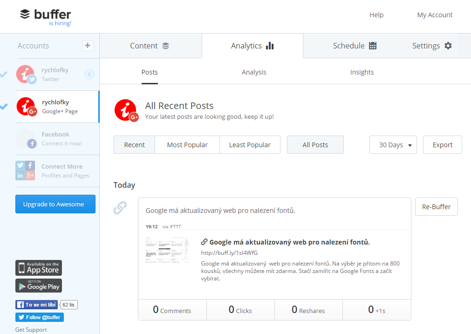Screen dimensions: 471x334
Task: Click the Schedule calendar icon
Action: click(x=373, y=46)
